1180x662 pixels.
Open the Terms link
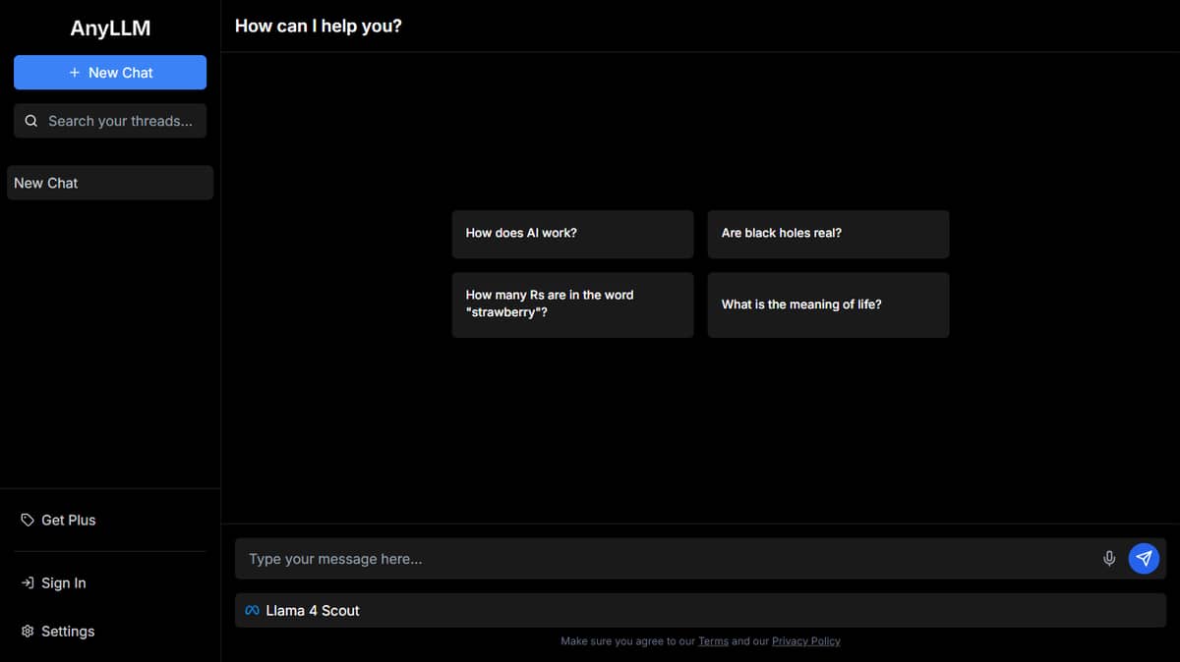pos(713,641)
